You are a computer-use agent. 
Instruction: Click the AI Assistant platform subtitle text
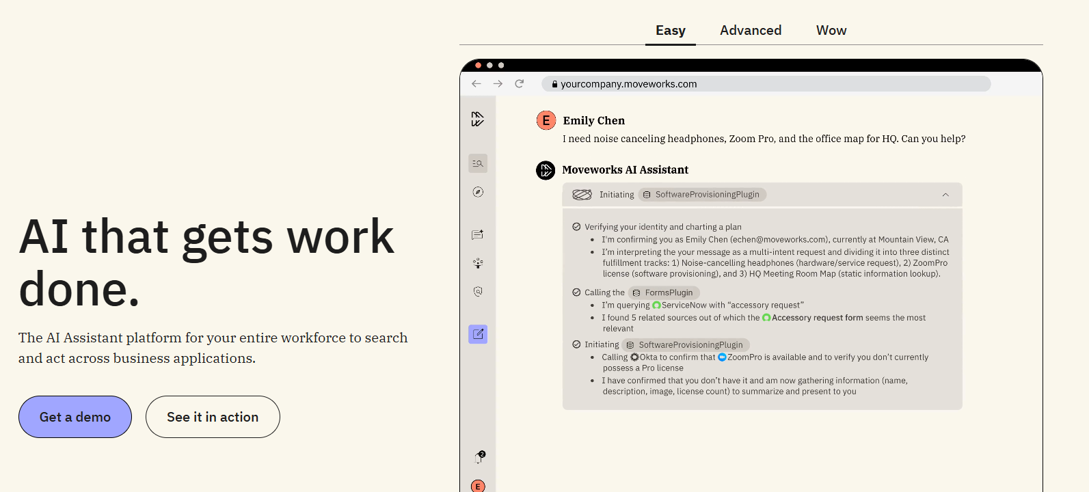[213, 348]
